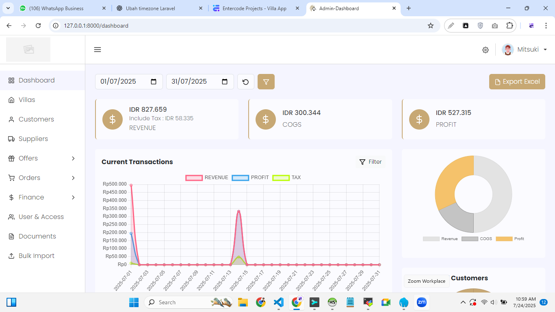This screenshot has height=312, width=555.
Task: Open a new browser tab
Action: 409,8
